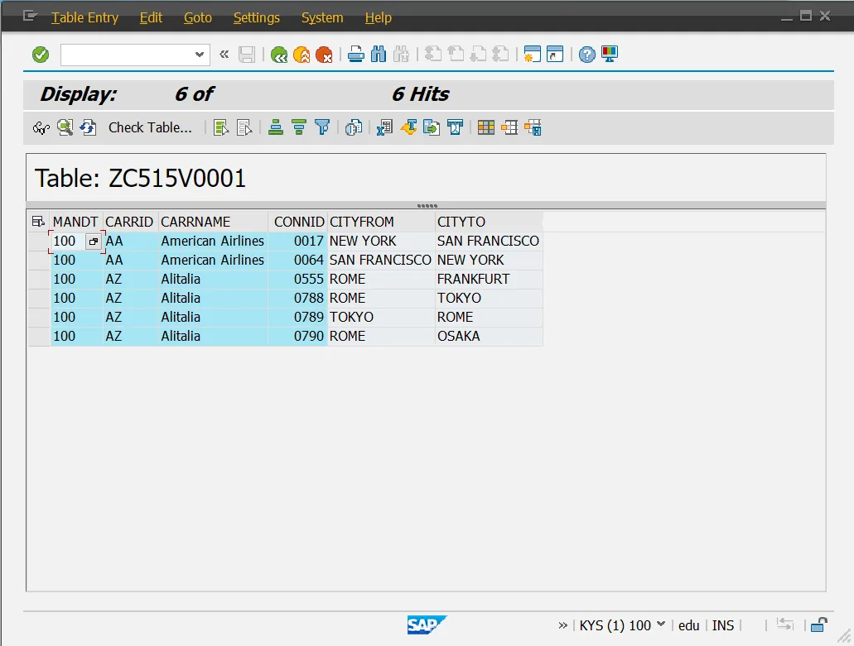Click the Next Page icon
The height and width of the screenshot is (646, 854).
click(x=478, y=55)
